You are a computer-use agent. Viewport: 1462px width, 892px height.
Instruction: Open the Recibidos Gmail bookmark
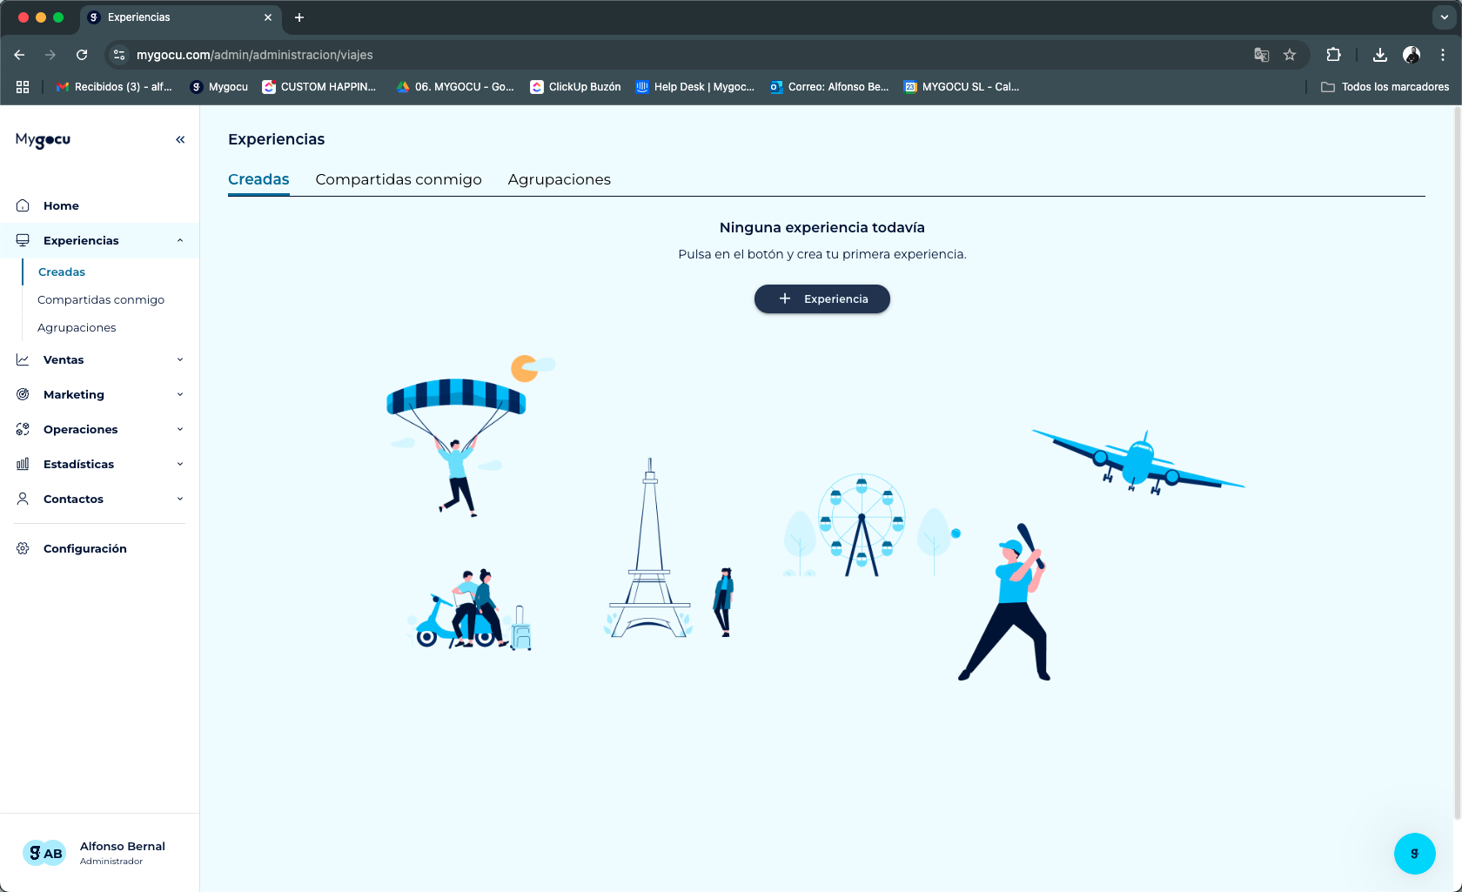114,87
